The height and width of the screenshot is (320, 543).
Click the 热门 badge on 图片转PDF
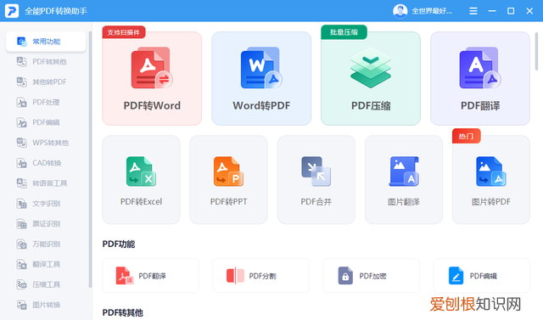tap(466, 136)
